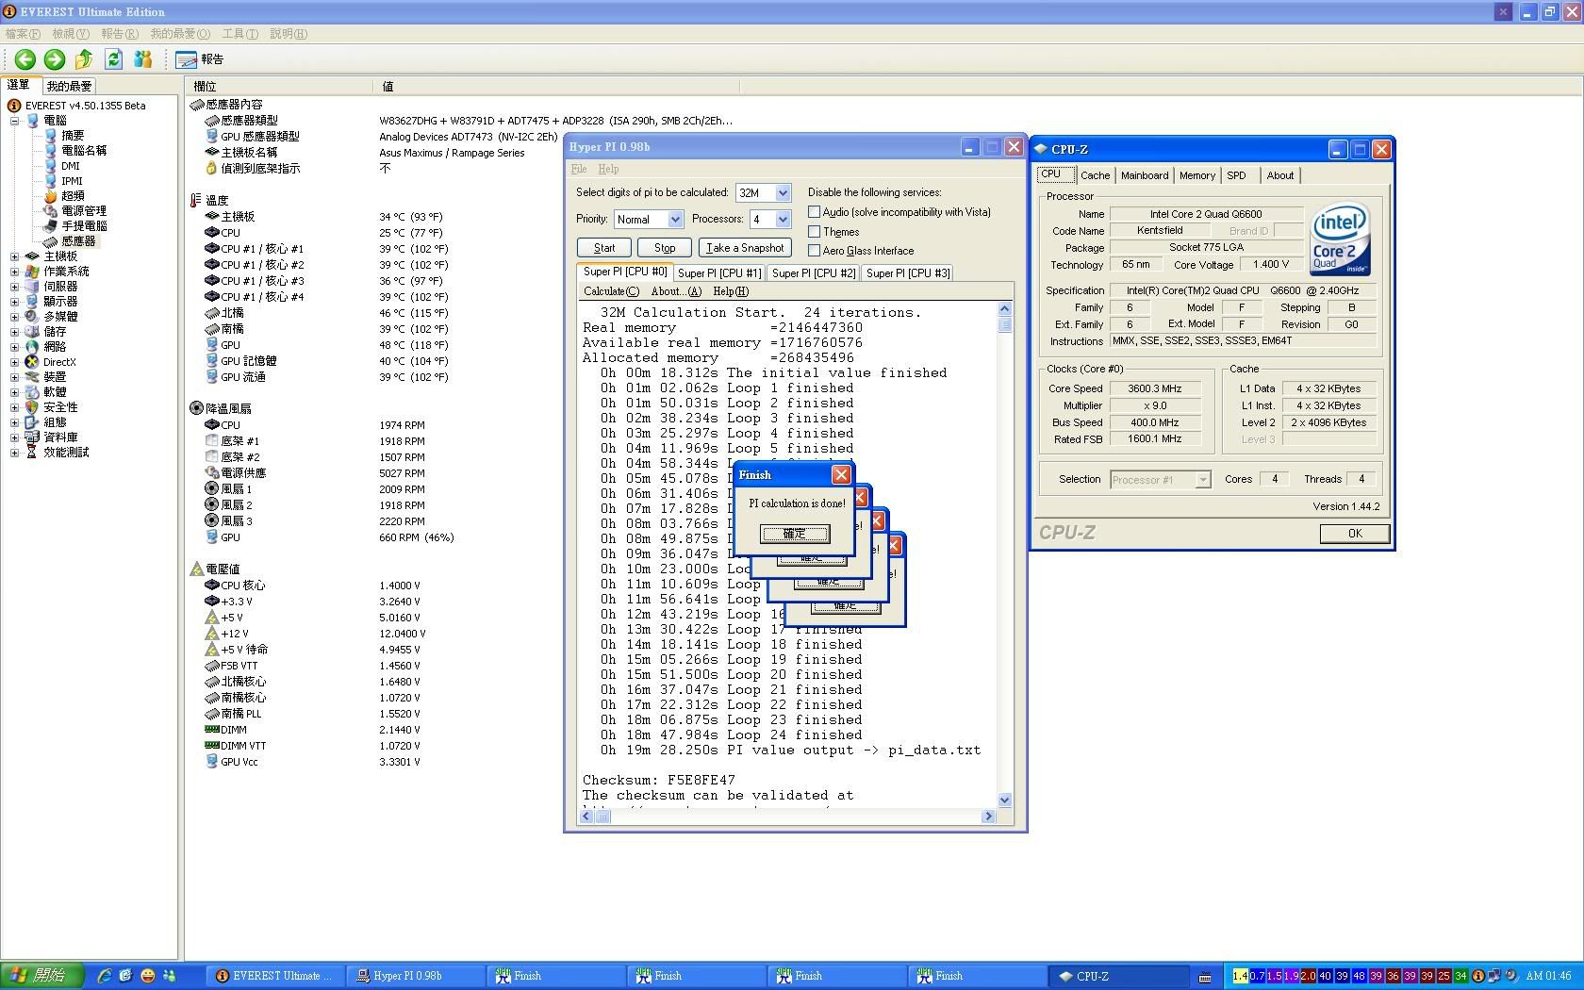Expand the 作業系統 operating system tree node

tap(14, 272)
